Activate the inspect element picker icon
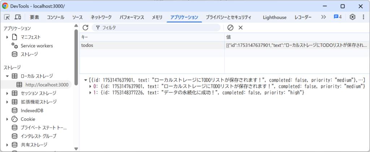 [7, 17]
